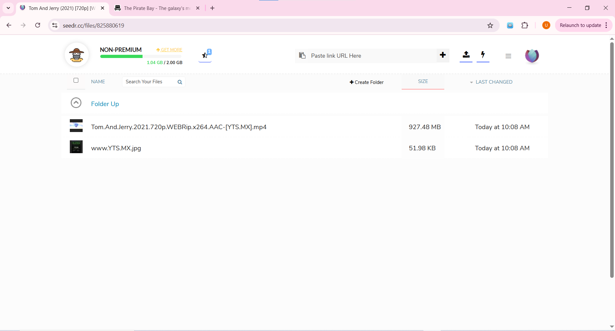Sort files by NAME header

coord(98,82)
